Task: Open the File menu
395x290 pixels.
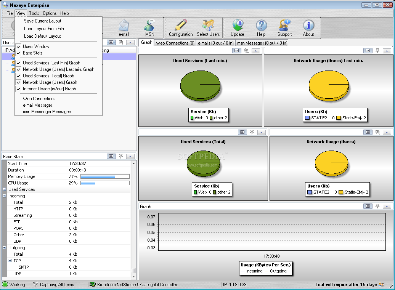Action: tap(10, 13)
